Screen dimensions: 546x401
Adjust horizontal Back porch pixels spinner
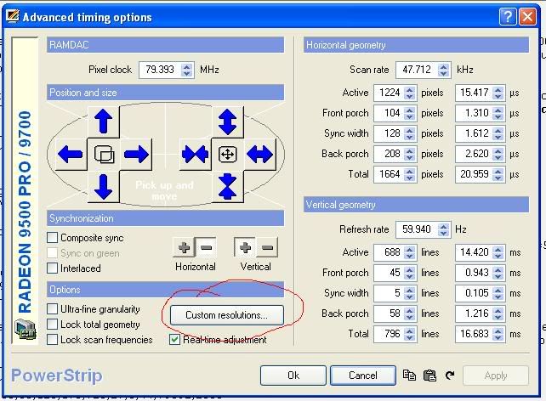coord(410,154)
